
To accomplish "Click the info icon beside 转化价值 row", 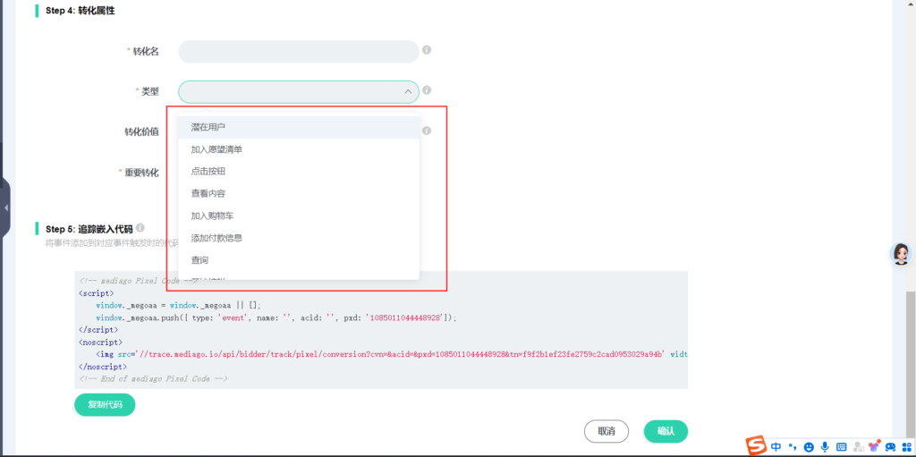I will tap(427, 131).
